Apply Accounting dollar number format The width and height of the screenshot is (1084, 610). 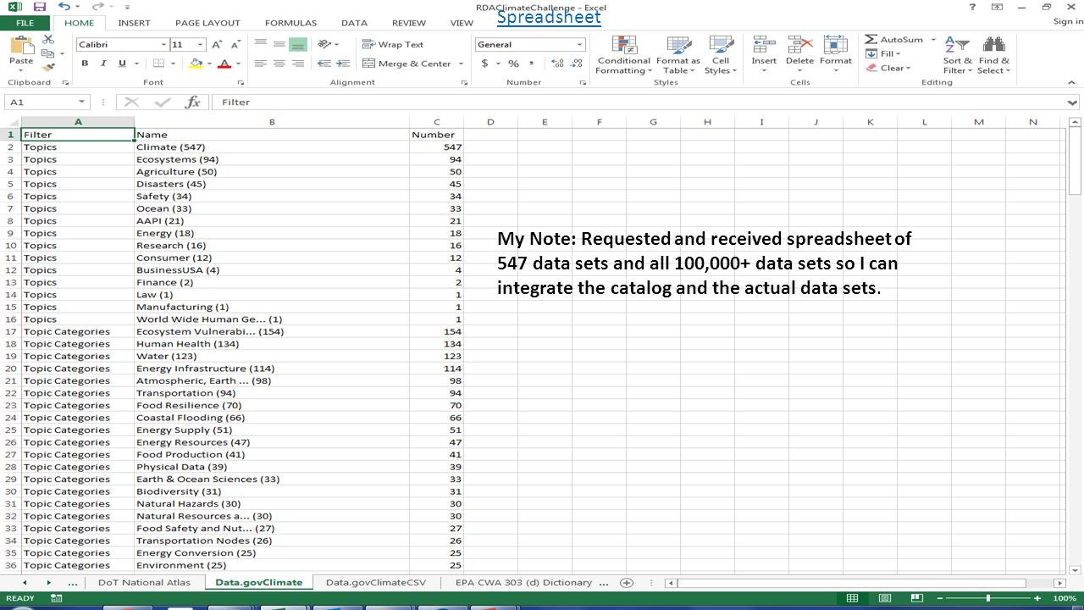tap(484, 64)
